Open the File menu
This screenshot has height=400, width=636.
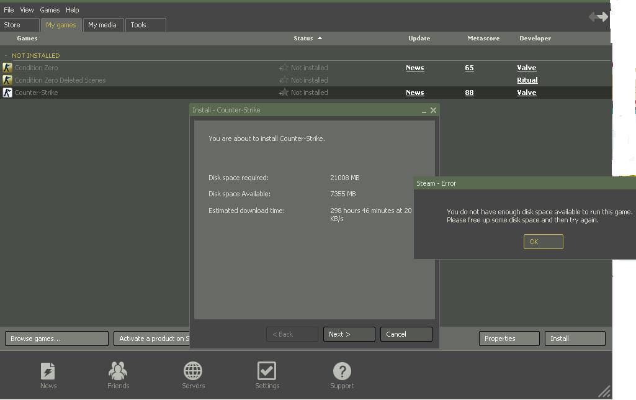click(9, 10)
